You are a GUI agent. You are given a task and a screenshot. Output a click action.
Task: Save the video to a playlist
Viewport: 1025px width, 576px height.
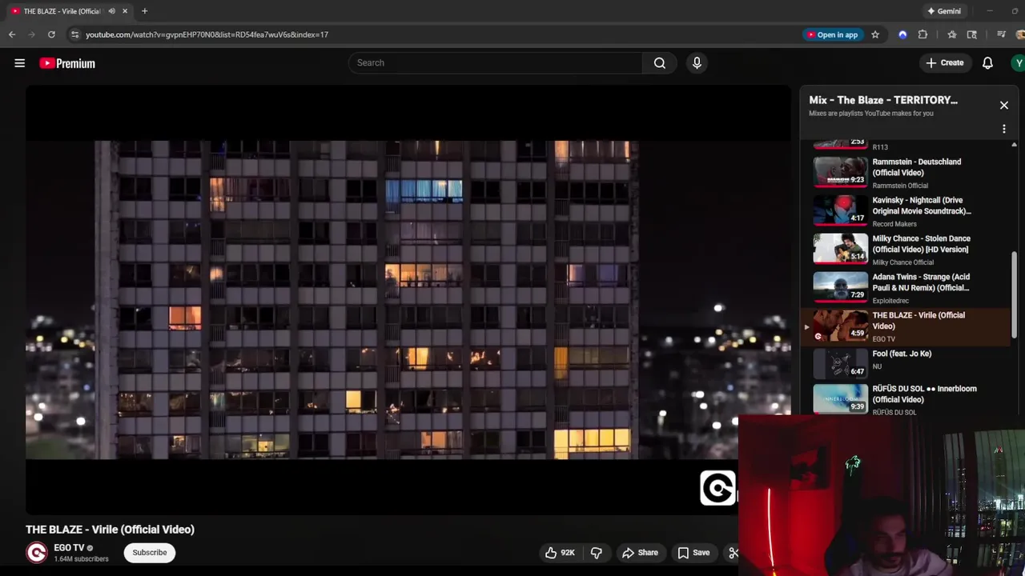point(693,553)
